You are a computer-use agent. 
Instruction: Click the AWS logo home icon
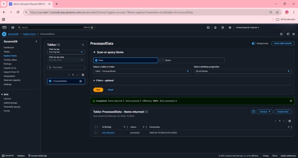pyautogui.click(x=4, y=28)
